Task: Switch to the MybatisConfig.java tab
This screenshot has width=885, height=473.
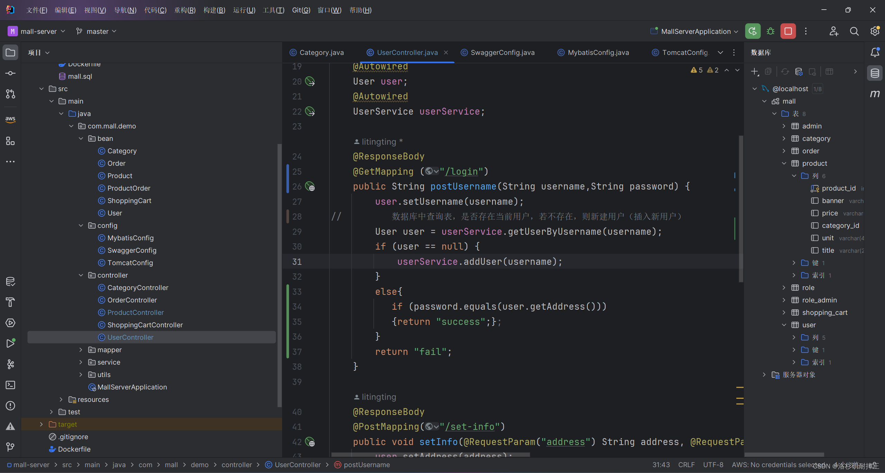Action: point(593,52)
